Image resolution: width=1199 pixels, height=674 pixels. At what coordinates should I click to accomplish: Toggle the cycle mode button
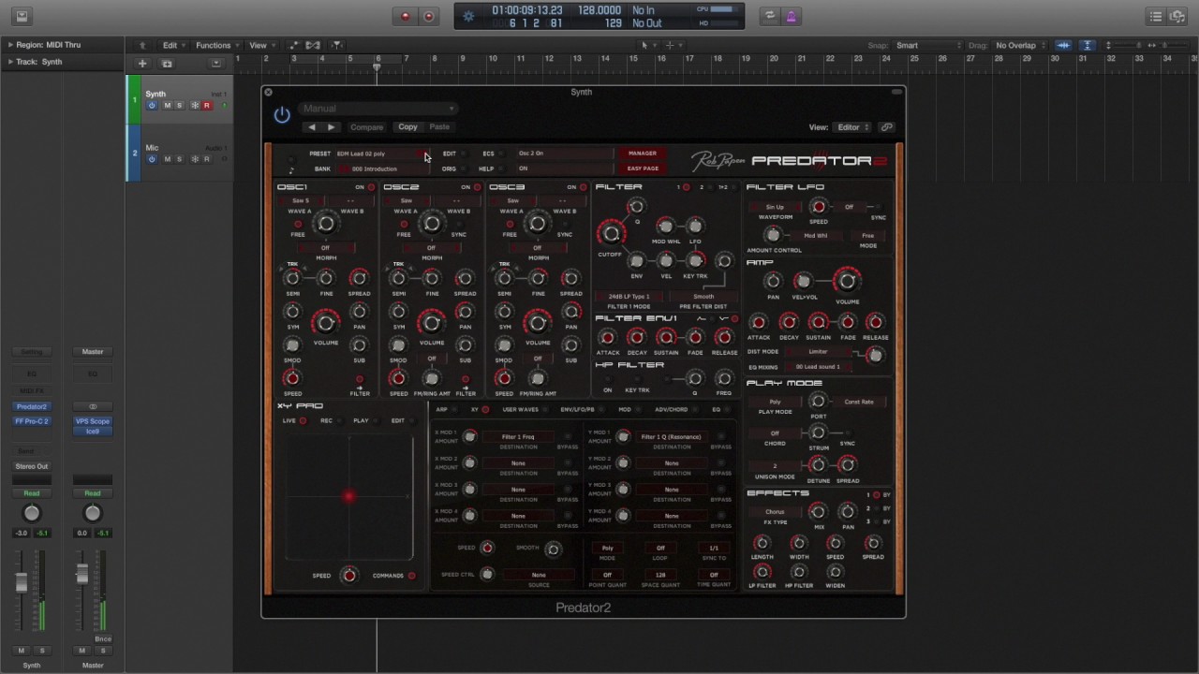(770, 16)
